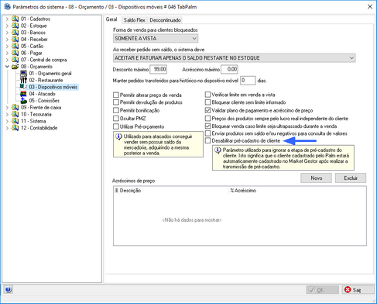Select 02 - Restaurante in the tree
Image resolution: width=377 pixels, height=304 pixels.
pyautogui.click(x=46, y=80)
